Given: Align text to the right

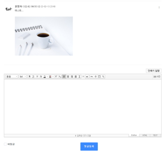Looking at the screenshot, I should 72,77.
